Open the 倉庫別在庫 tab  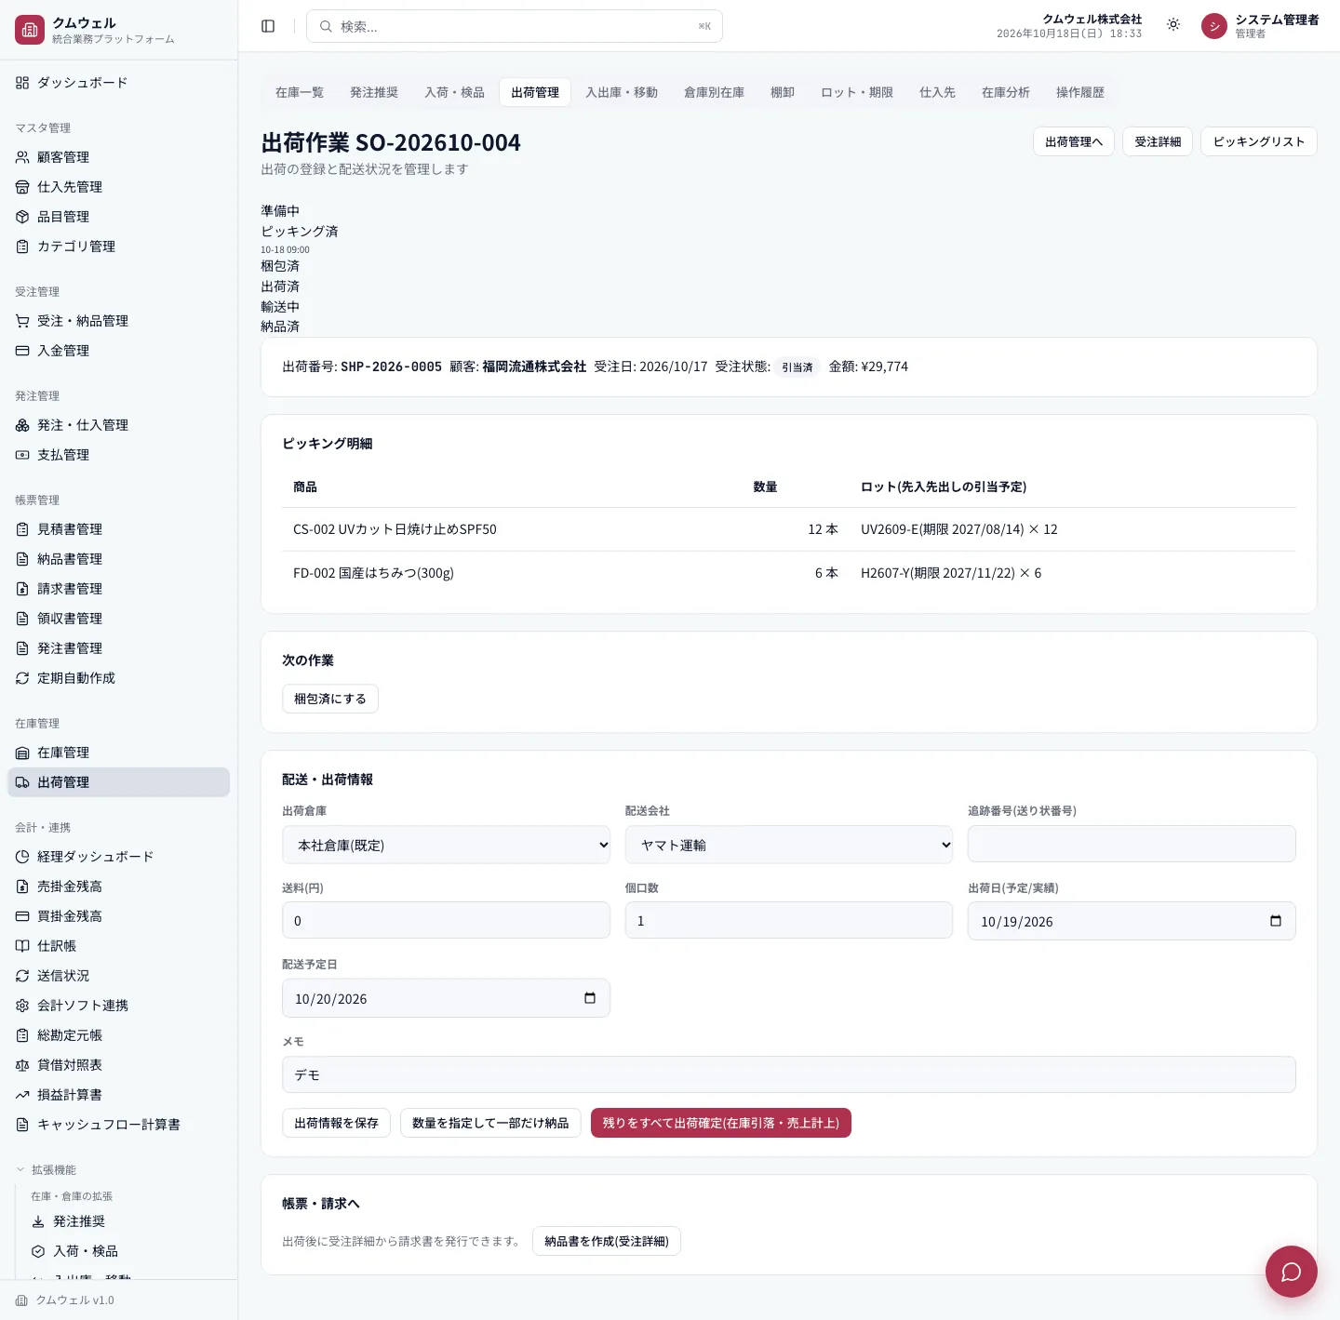(x=714, y=92)
